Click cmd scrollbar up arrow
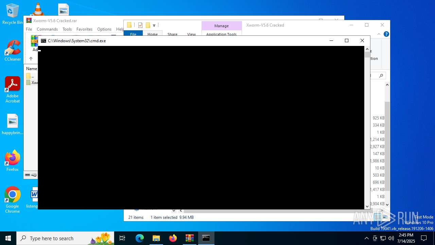This screenshot has height=245, width=435. click(x=367, y=49)
